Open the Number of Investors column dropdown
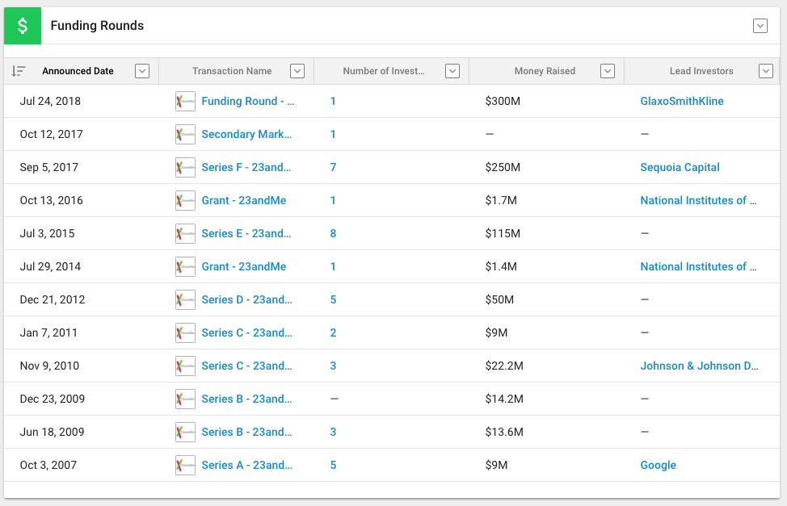The image size is (787, 506). pos(452,71)
